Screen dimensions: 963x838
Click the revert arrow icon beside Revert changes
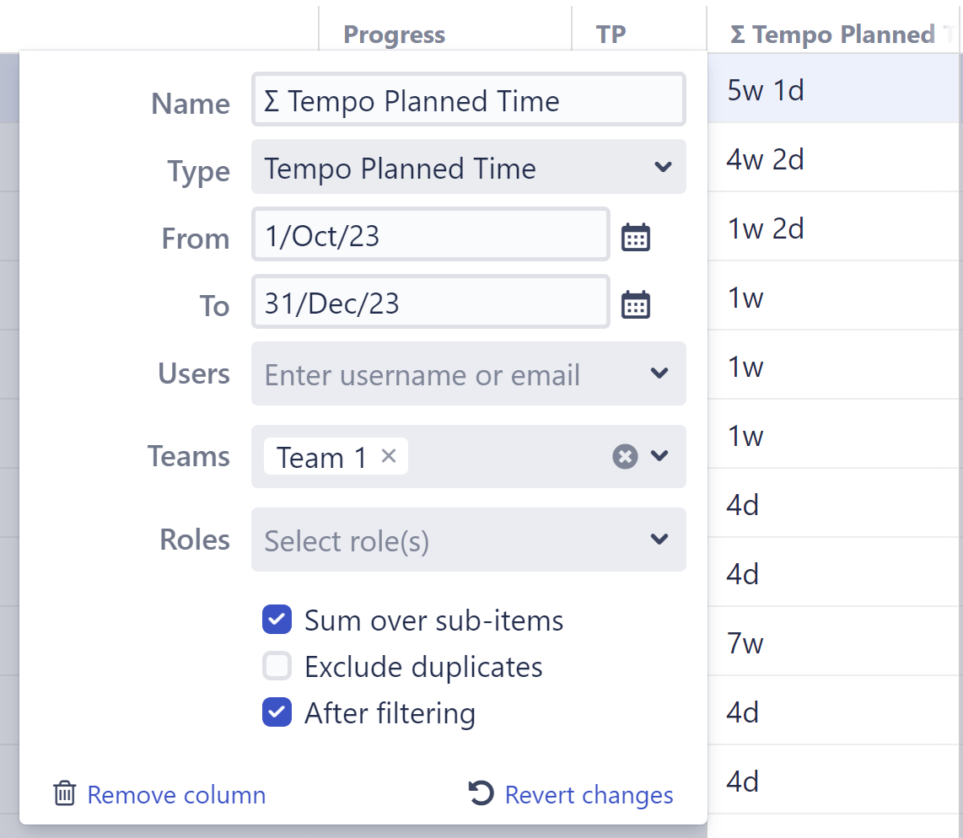coord(479,793)
